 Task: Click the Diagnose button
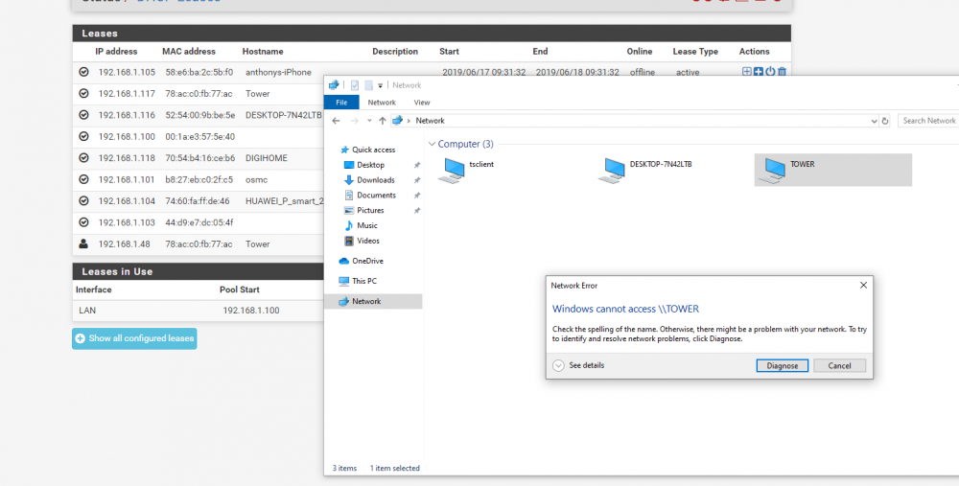(783, 365)
